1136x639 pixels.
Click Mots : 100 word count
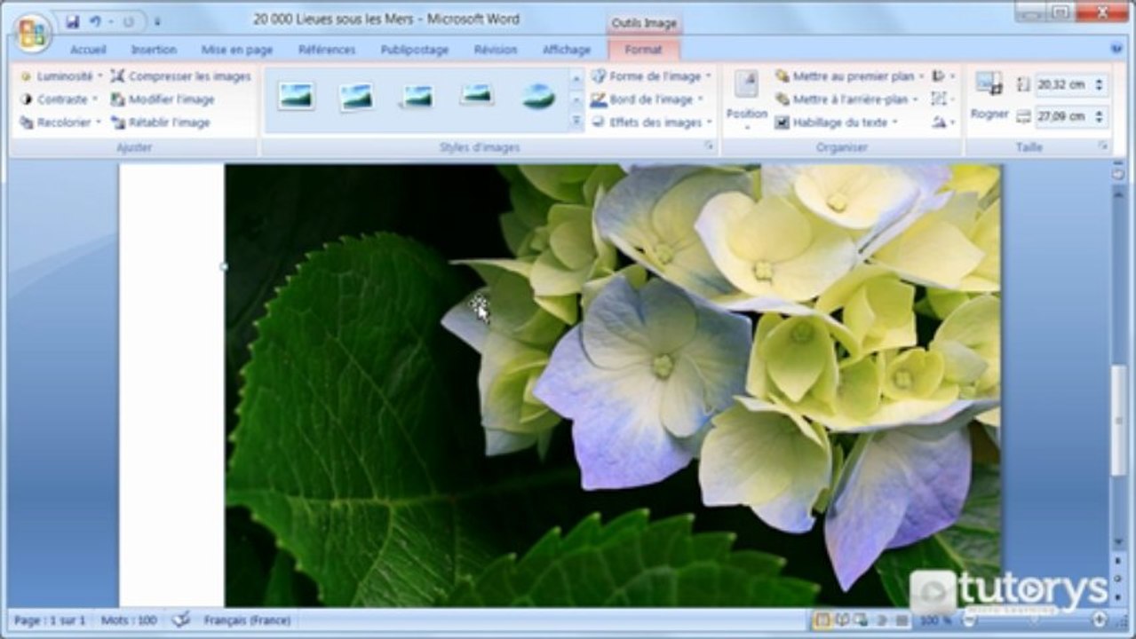[x=129, y=620]
